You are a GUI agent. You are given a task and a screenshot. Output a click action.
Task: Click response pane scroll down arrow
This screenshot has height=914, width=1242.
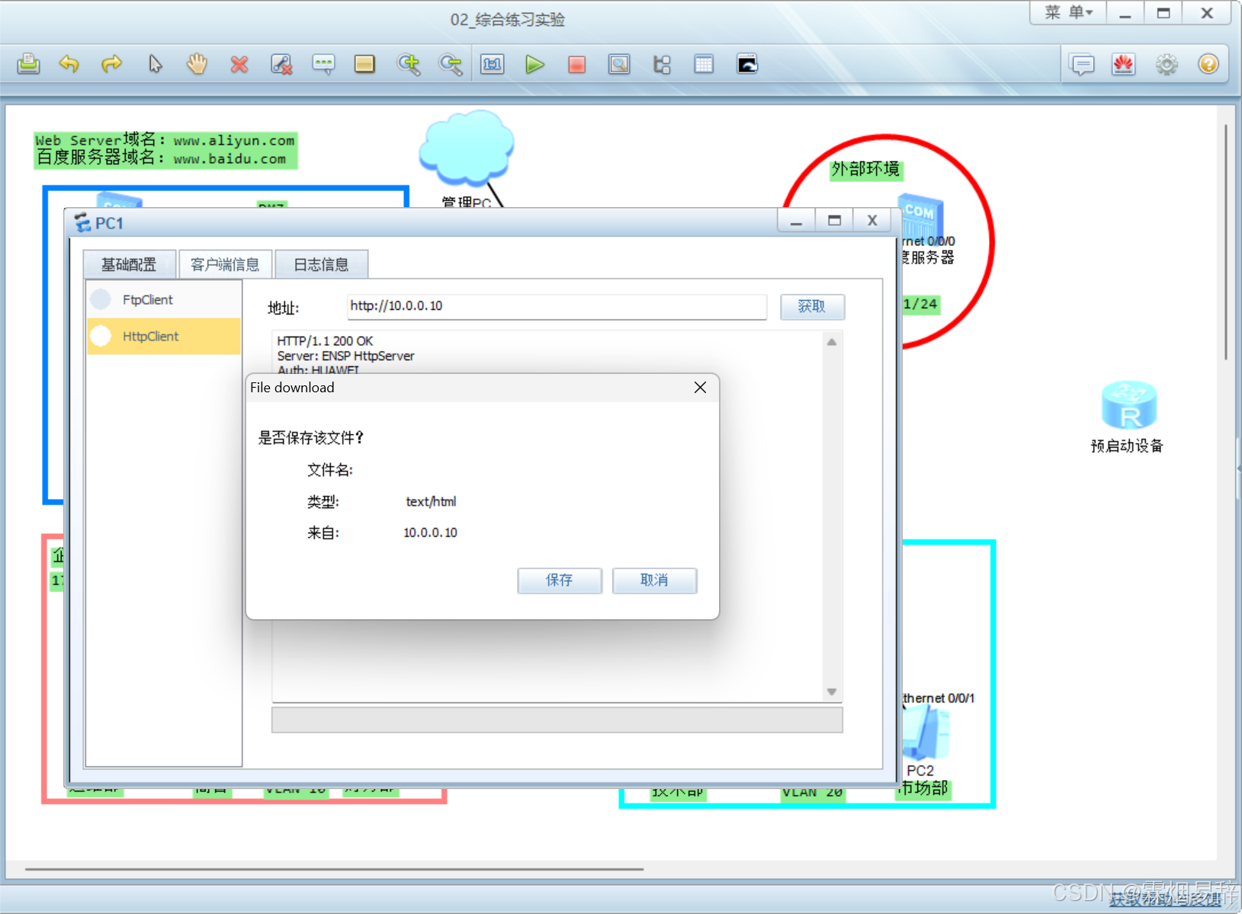click(x=832, y=692)
